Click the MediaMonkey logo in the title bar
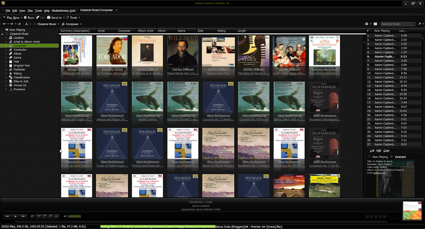The width and height of the screenshot is (425, 229). tap(3, 3)
